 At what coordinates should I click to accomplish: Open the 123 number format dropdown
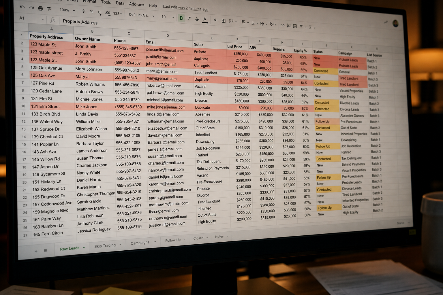click(117, 14)
